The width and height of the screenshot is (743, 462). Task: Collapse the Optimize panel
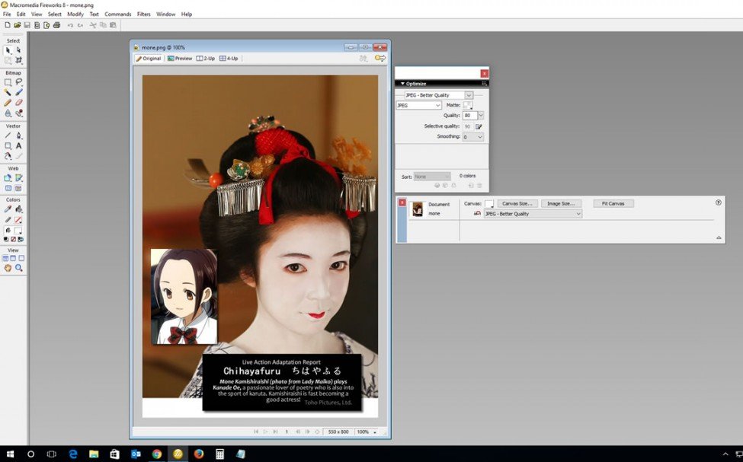point(402,84)
